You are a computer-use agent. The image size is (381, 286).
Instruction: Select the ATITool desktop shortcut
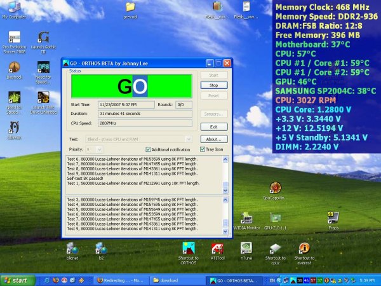click(217, 251)
